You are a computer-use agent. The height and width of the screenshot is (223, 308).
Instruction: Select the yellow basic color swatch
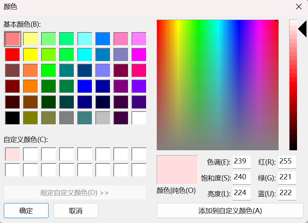coord(30,54)
